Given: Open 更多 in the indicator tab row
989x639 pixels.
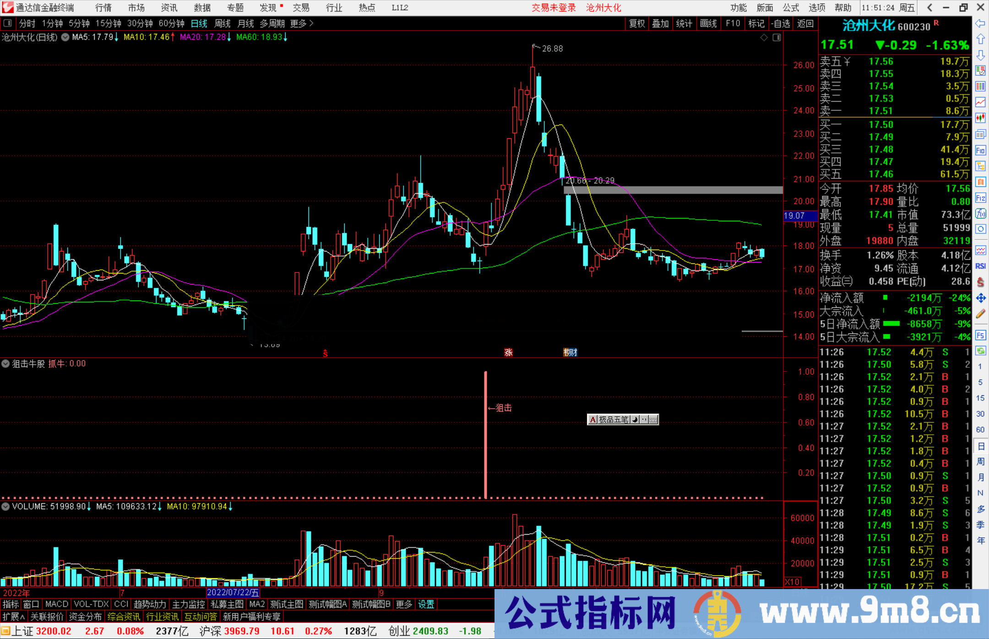Looking at the screenshot, I should coord(403,604).
